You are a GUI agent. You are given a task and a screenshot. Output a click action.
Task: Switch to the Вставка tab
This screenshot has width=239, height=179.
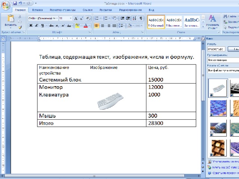(x=37, y=9)
